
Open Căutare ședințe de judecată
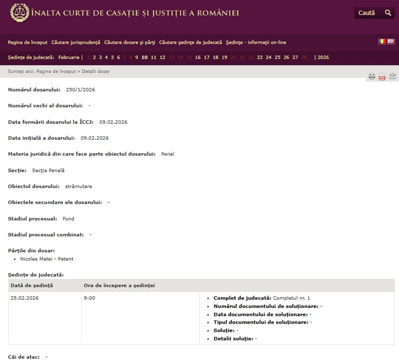(x=190, y=43)
